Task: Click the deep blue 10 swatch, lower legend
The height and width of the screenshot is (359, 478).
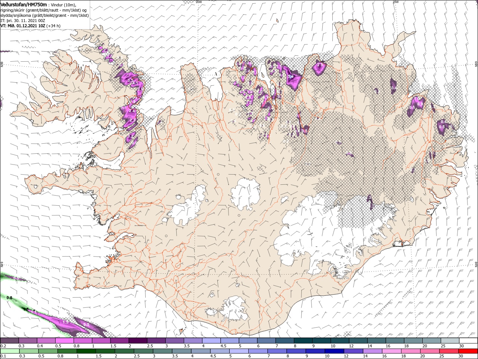Action: [x=334, y=351]
